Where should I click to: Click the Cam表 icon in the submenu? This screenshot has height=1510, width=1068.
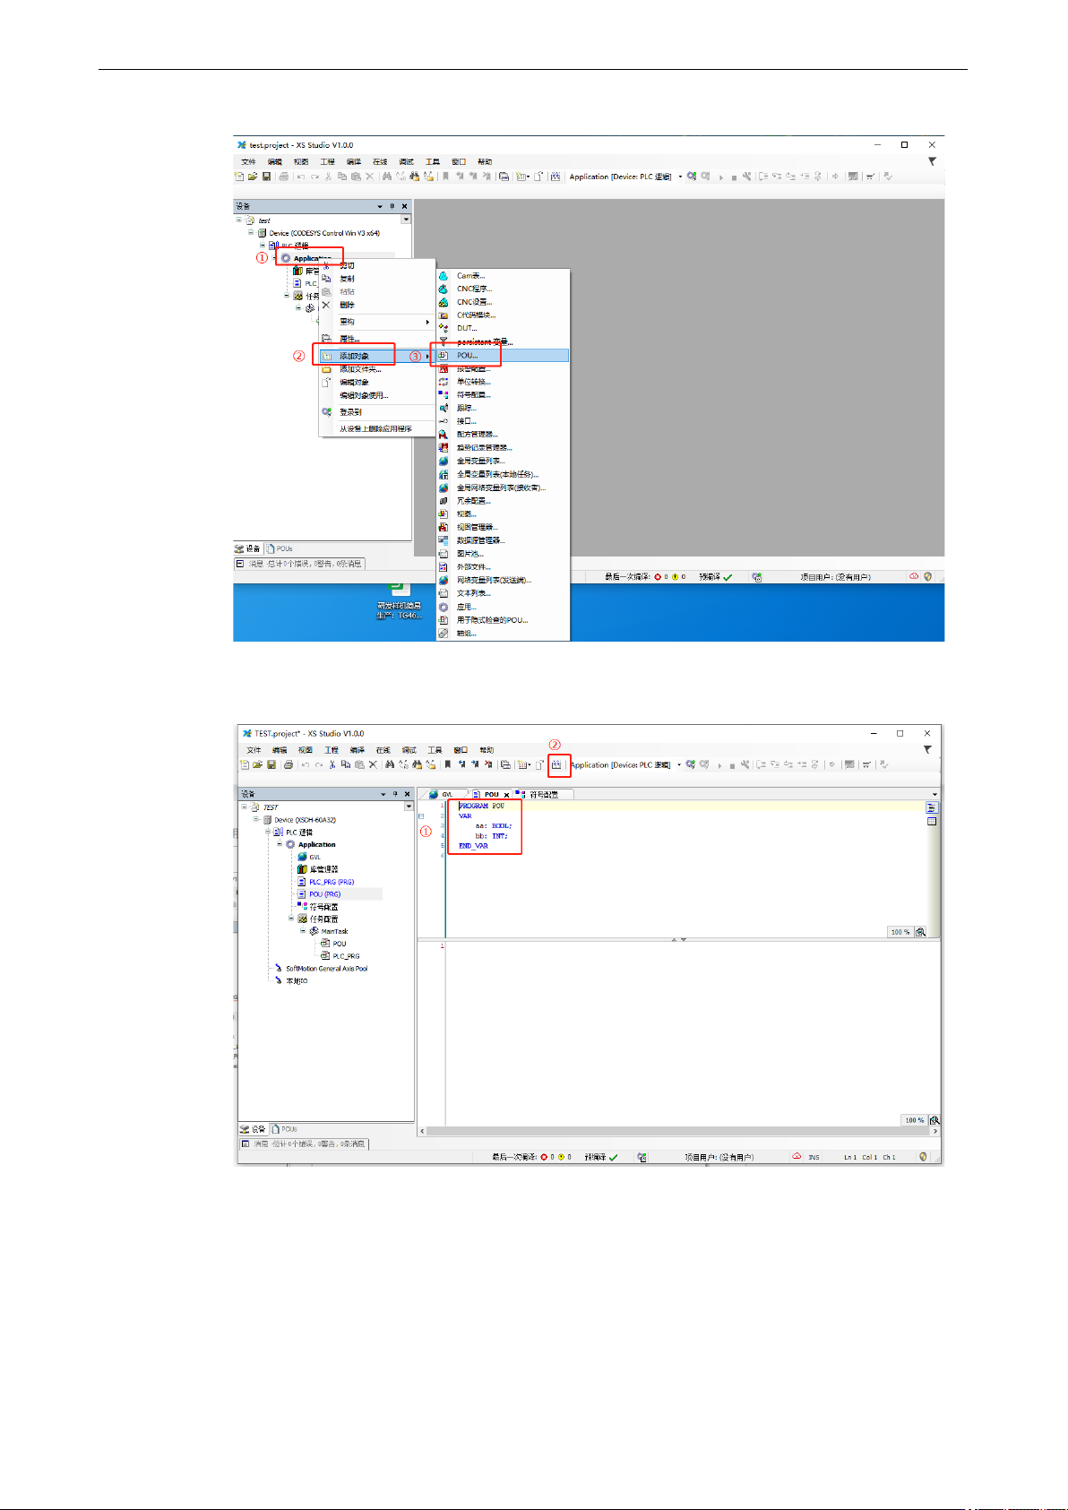[444, 276]
